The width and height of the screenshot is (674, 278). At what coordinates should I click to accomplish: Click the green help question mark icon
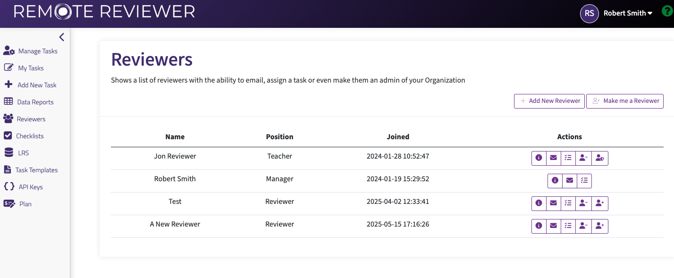click(x=667, y=10)
